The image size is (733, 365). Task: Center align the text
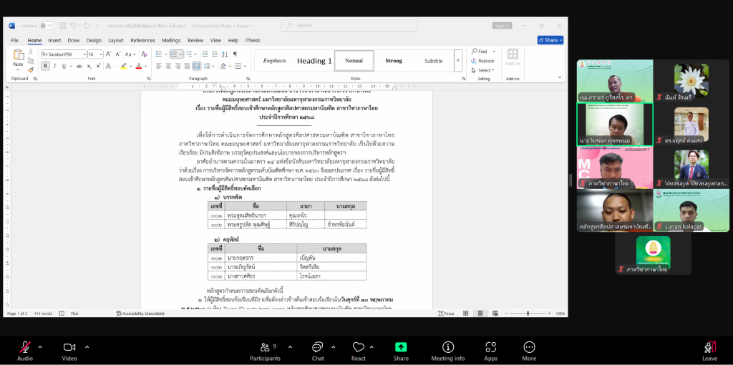click(x=168, y=66)
